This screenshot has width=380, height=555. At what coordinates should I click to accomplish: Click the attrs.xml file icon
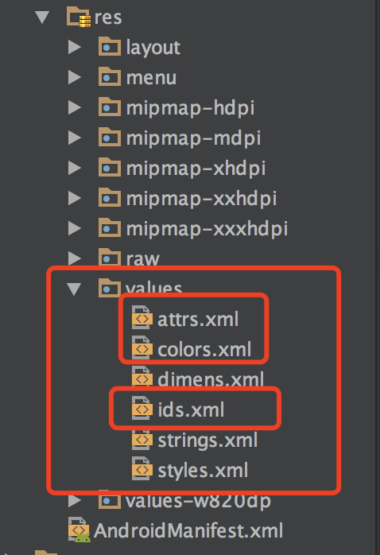point(142,316)
